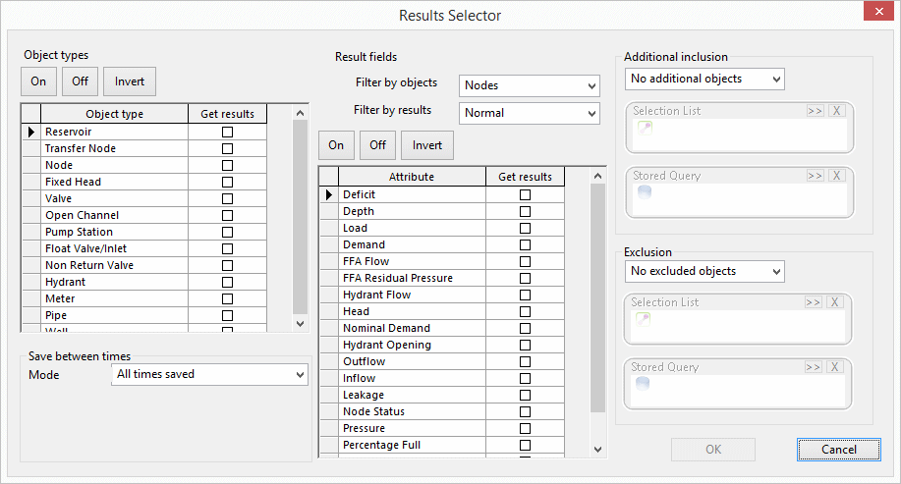Screen dimensions: 901x484
Task: Click the X button in Additional inclusion Selection List
Action: (837, 111)
